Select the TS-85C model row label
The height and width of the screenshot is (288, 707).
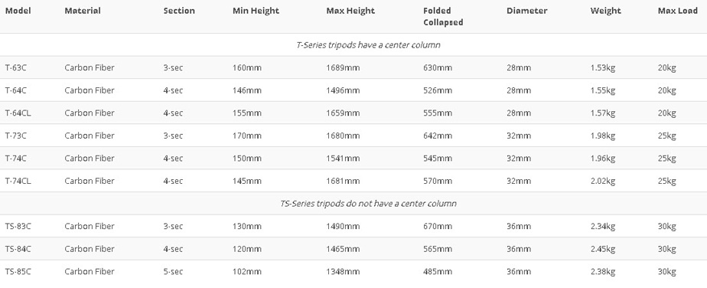[18, 271]
